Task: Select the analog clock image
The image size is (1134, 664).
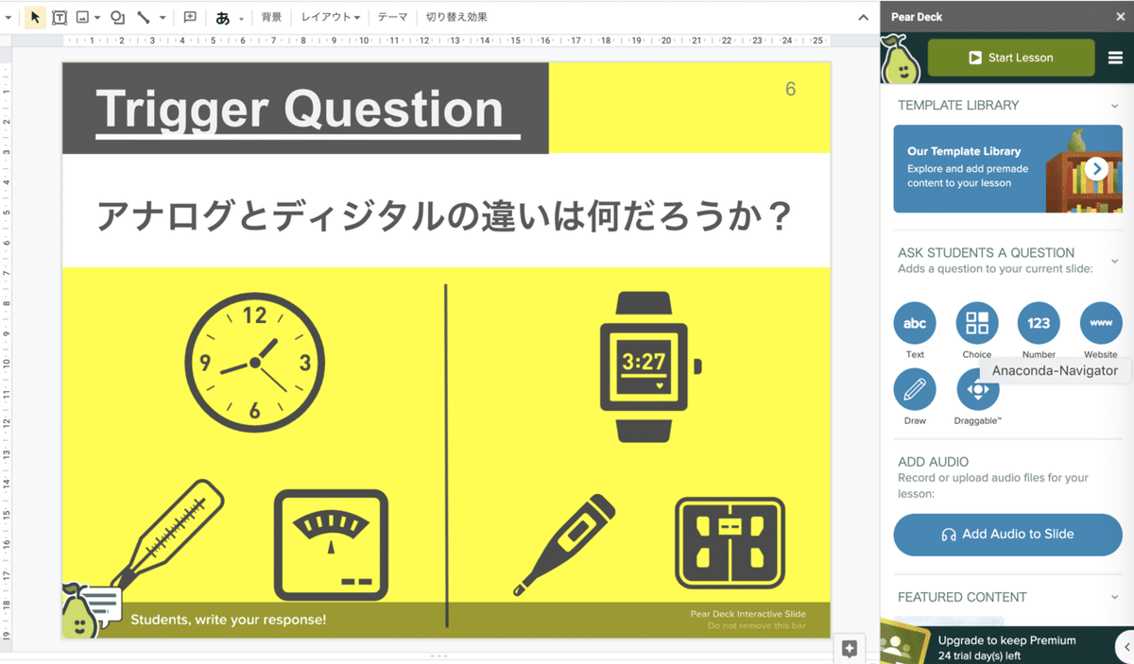Action: point(255,364)
